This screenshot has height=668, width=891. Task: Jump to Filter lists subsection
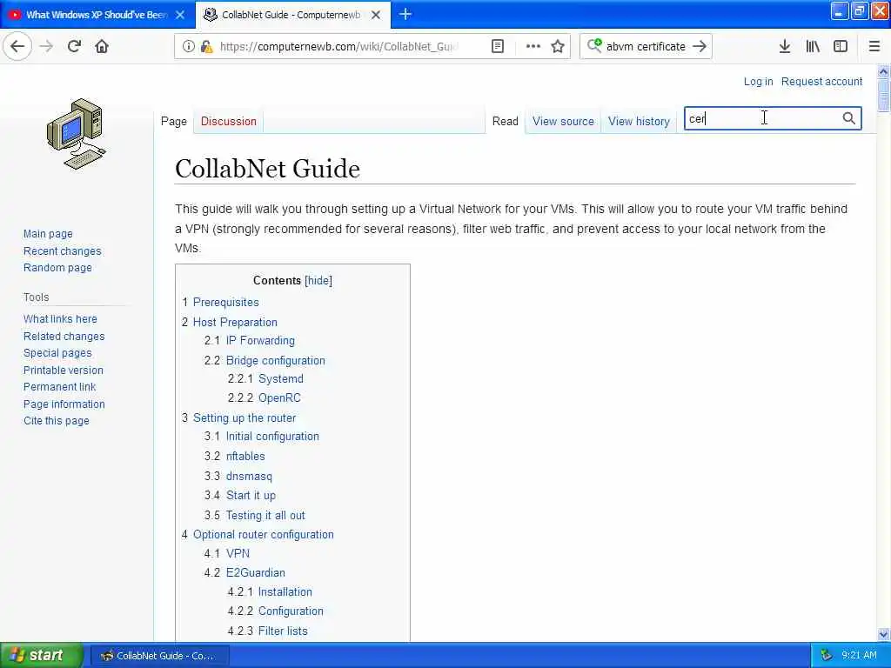[283, 631]
